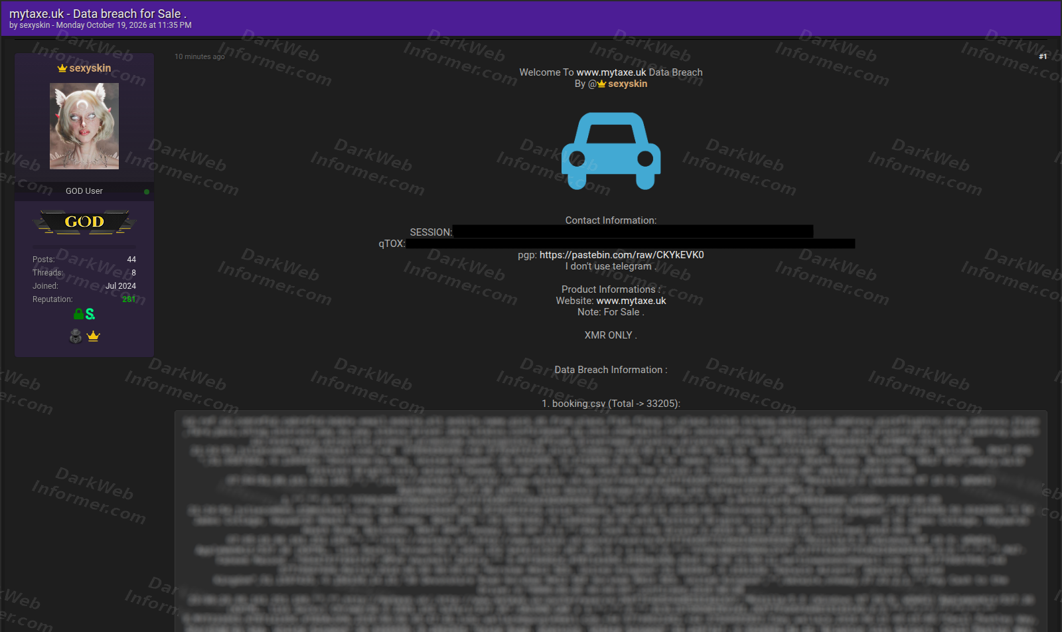This screenshot has width=1062, height=632.
Task: Open www.mytaxe.uk link in welcome line
Action: tap(611, 72)
